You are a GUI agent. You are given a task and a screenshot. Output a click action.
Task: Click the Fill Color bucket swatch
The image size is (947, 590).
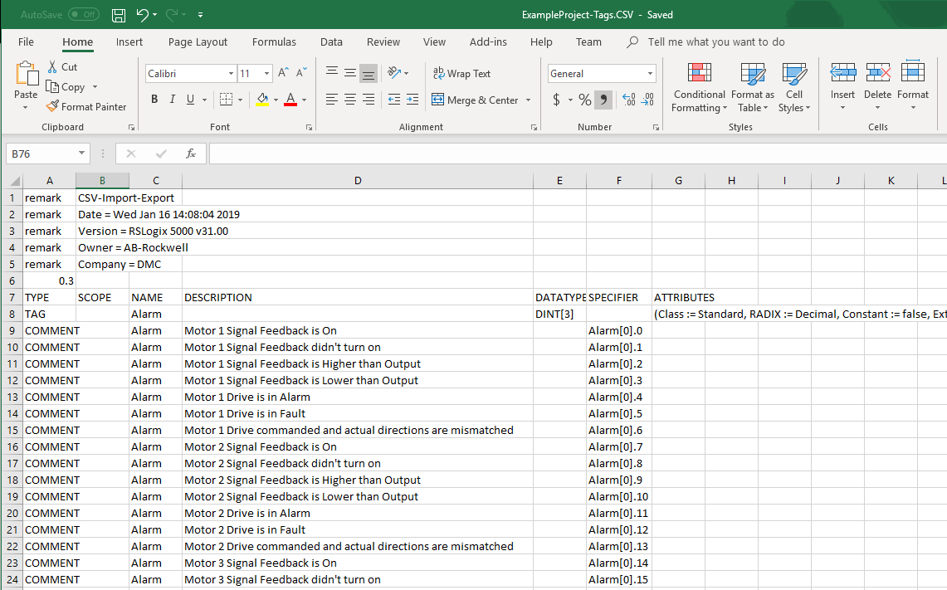[x=262, y=99]
